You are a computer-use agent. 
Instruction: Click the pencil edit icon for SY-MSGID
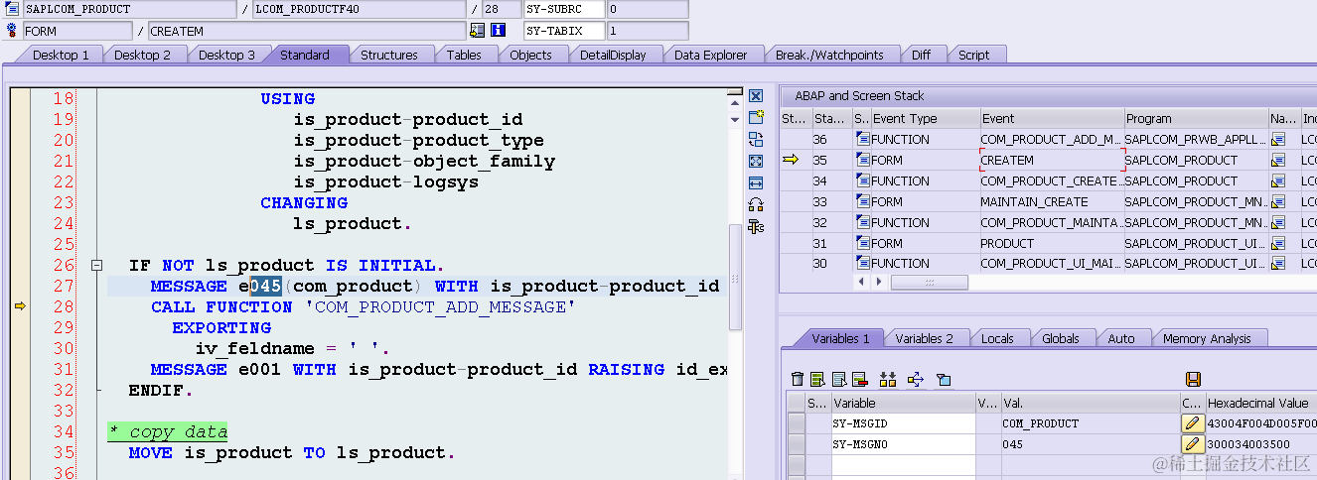click(x=1192, y=423)
